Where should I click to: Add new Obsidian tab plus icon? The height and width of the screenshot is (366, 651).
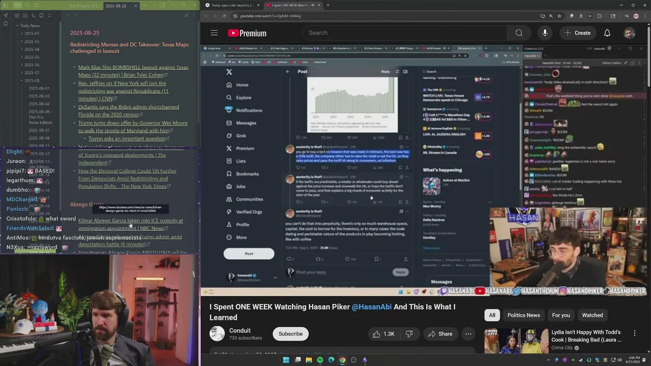(145, 6)
